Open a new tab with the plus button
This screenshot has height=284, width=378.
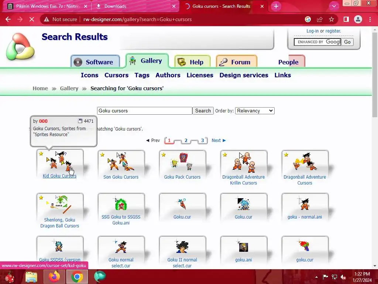click(x=276, y=6)
